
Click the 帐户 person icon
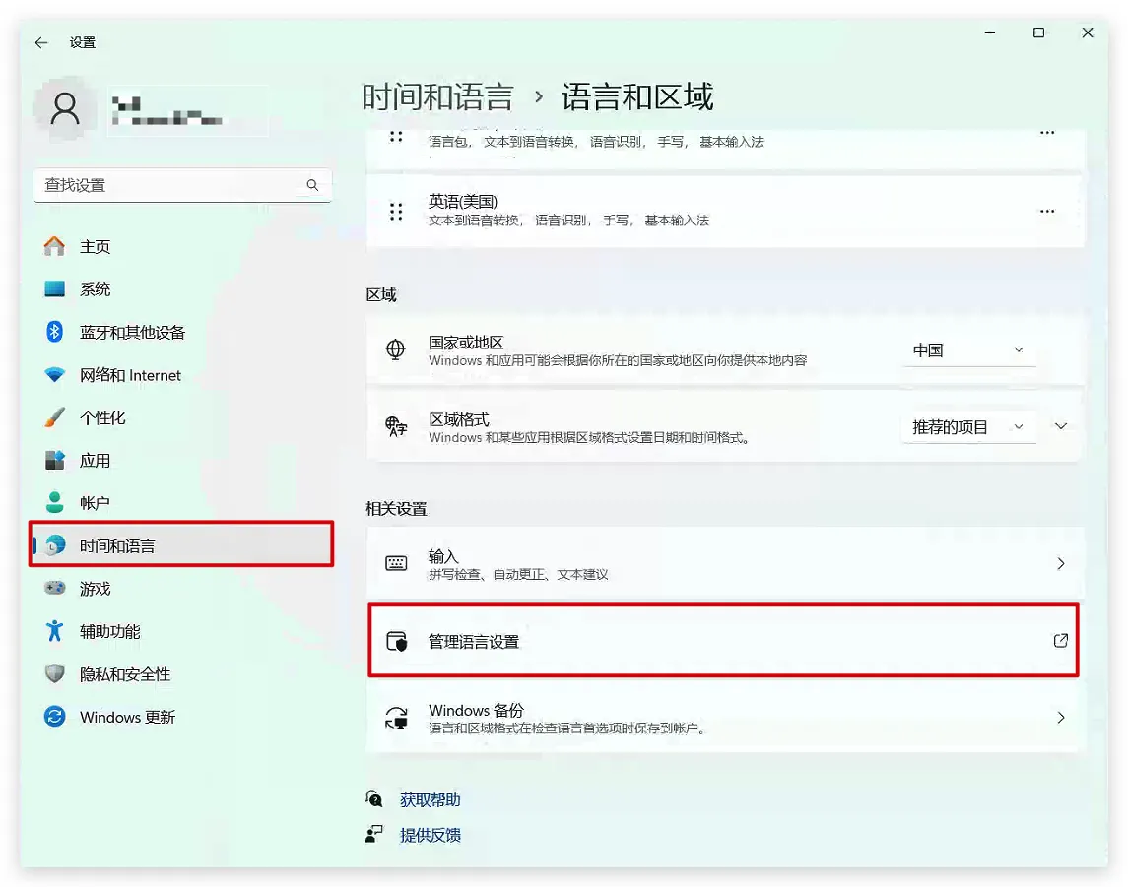[x=54, y=502]
